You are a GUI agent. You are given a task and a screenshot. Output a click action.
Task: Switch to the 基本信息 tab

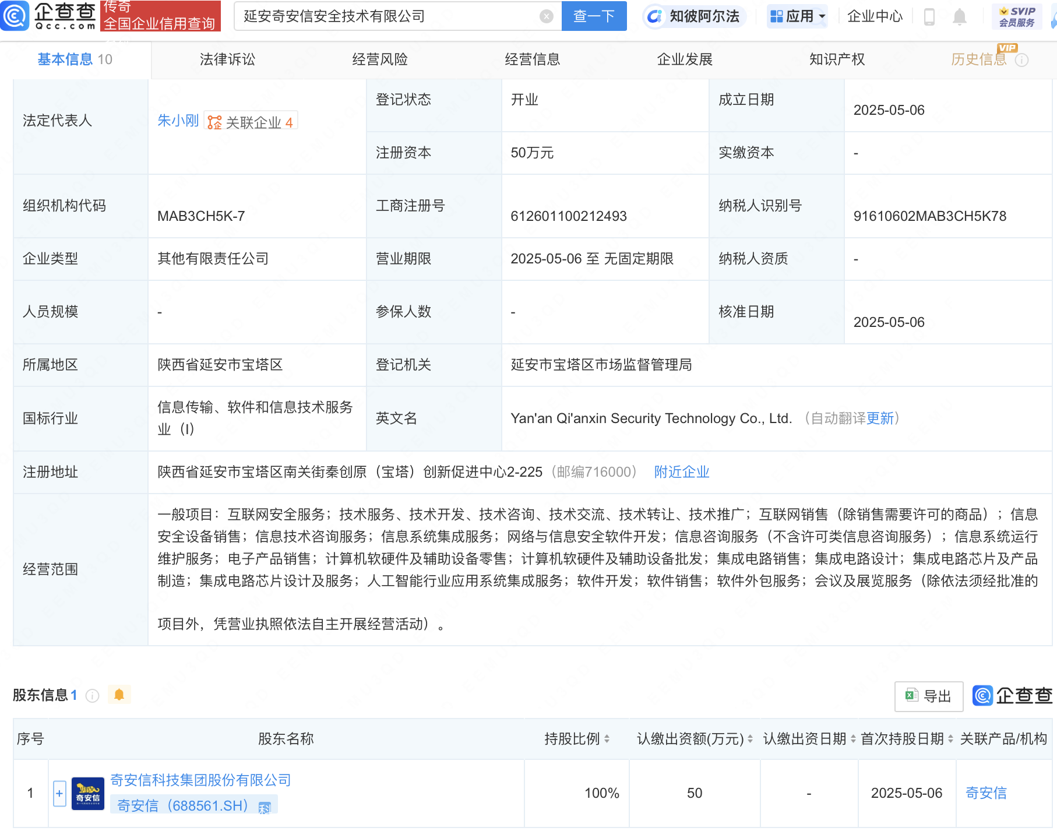tap(75, 59)
